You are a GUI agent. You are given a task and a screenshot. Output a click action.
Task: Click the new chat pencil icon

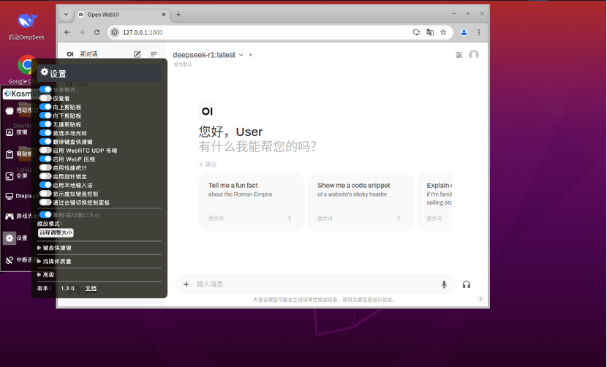point(137,54)
